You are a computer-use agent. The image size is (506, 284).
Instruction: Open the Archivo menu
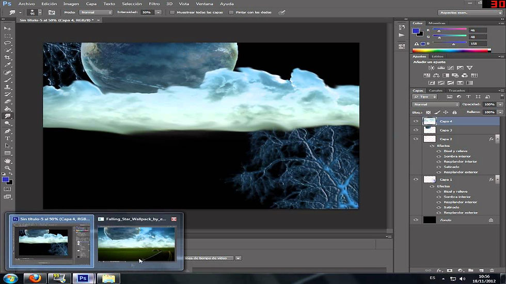pos(26,4)
